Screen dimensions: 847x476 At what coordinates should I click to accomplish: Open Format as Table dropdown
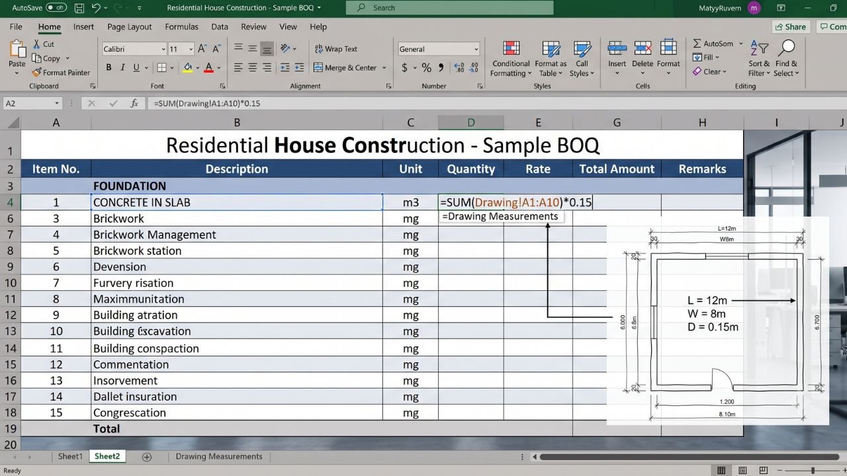click(551, 58)
